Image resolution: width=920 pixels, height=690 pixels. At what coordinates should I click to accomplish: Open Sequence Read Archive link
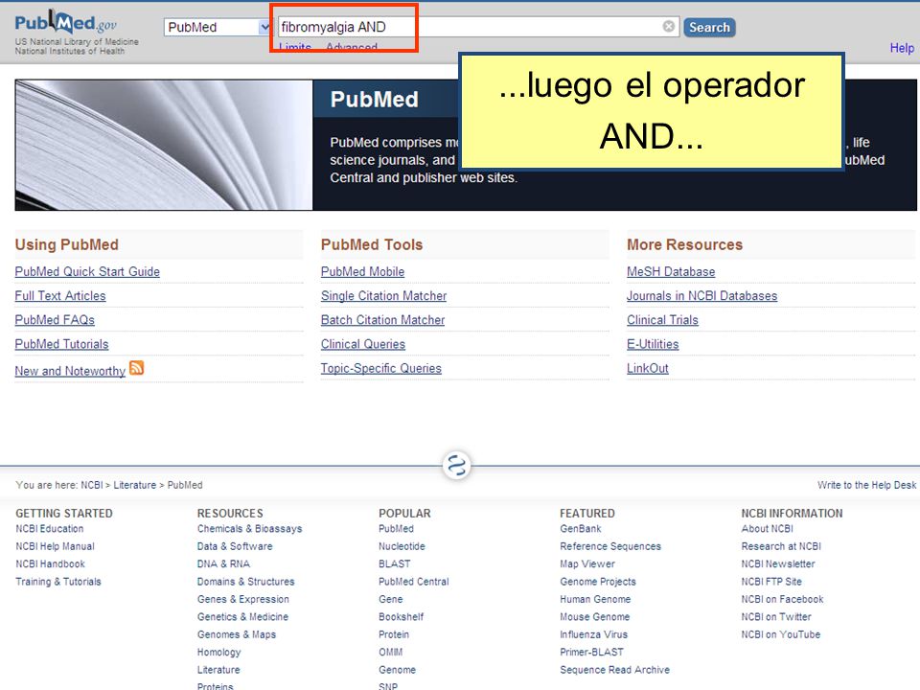tap(614, 670)
